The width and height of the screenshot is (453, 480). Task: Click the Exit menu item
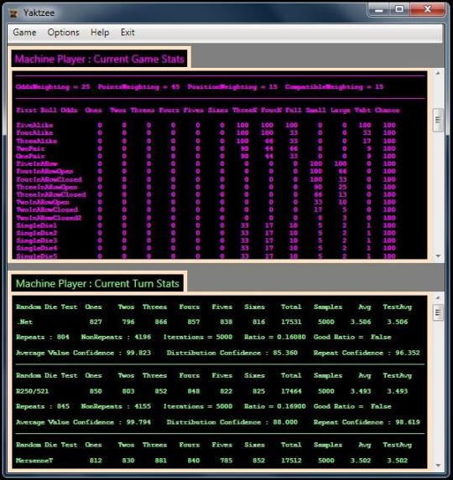coord(128,33)
